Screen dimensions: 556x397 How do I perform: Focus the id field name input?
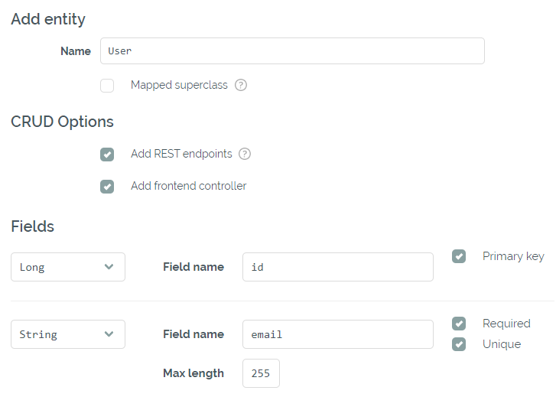coord(337,267)
